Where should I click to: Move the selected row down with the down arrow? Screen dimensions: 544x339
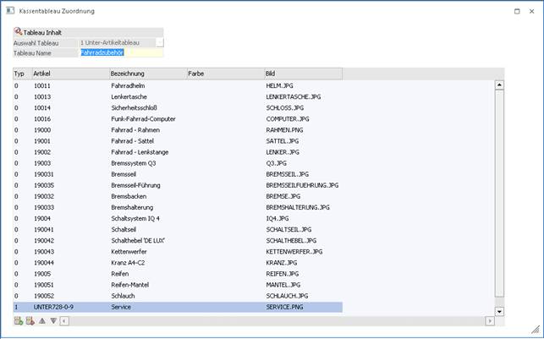53,320
